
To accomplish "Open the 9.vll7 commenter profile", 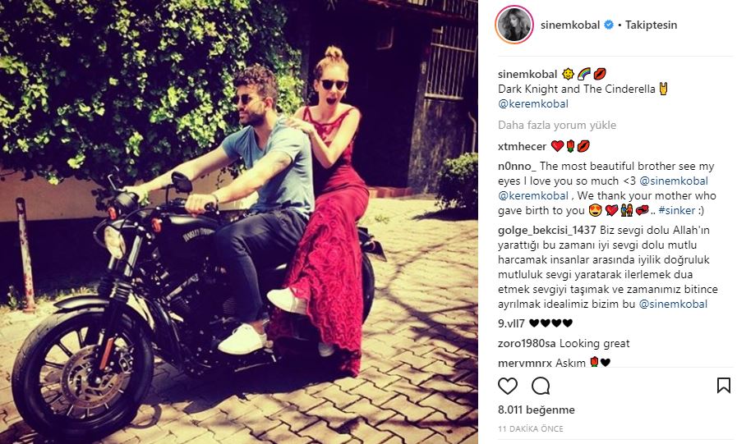I will [x=511, y=323].
